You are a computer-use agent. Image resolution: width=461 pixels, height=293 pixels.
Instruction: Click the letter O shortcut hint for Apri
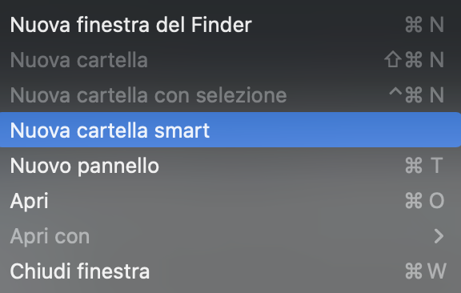436,201
